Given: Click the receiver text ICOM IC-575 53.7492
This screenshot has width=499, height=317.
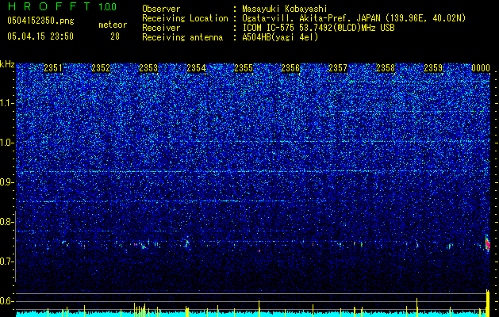Looking at the screenshot, I should (x=318, y=28).
